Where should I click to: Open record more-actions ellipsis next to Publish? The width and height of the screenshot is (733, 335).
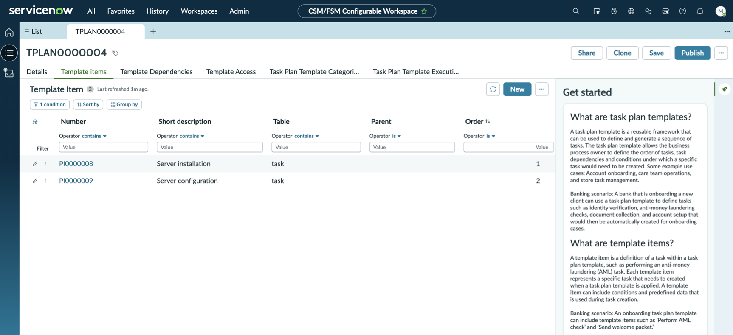pos(721,53)
